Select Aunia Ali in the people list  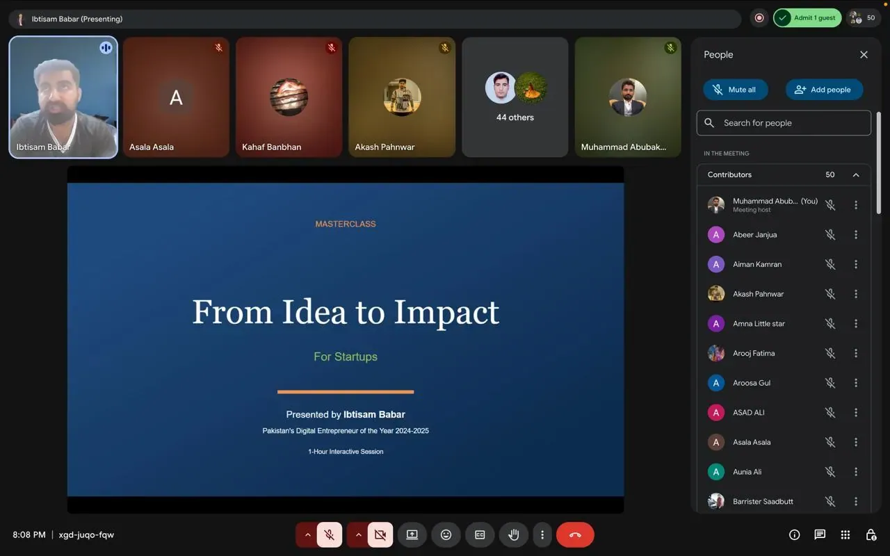[784, 472]
